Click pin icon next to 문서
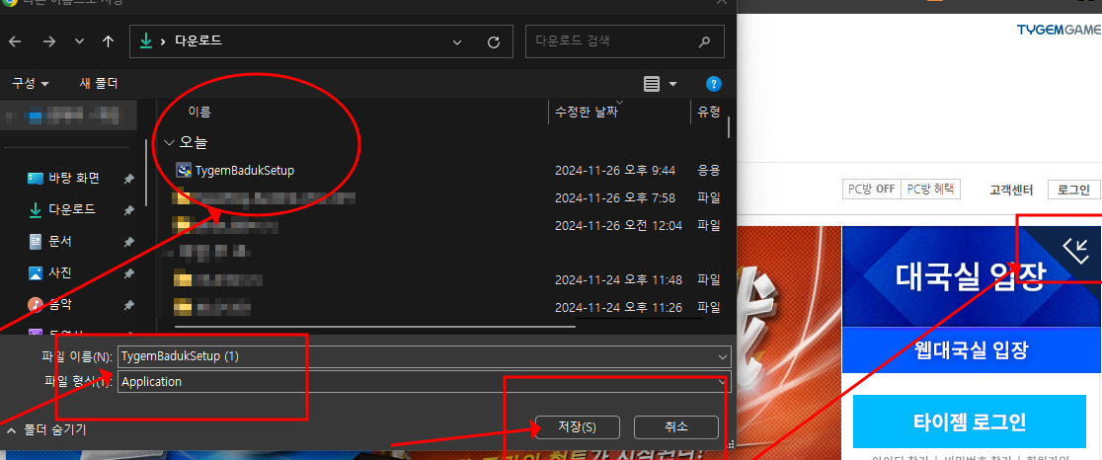This screenshot has height=460, width=1102. click(128, 242)
